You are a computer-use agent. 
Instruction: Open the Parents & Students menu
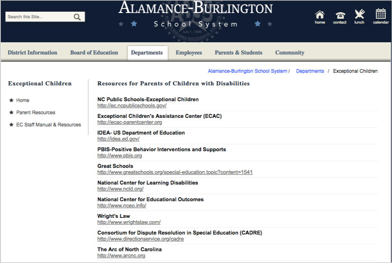(x=239, y=52)
